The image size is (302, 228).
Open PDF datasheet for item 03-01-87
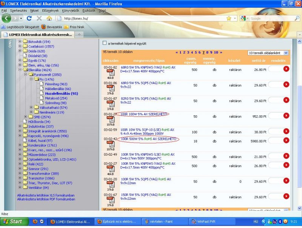(x=111, y=104)
